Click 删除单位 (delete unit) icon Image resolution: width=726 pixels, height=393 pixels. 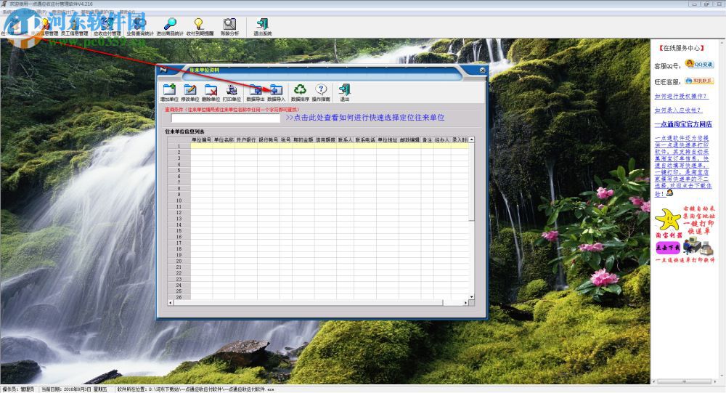pos(211,92)
